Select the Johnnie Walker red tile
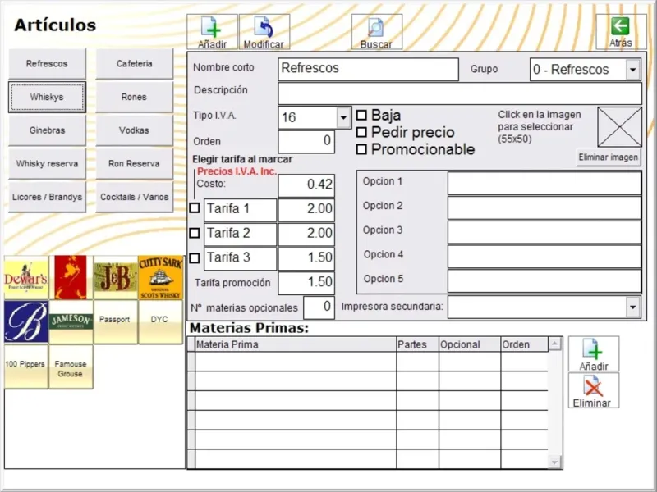Screen dimensions: 657x492 tap(71, 277)
